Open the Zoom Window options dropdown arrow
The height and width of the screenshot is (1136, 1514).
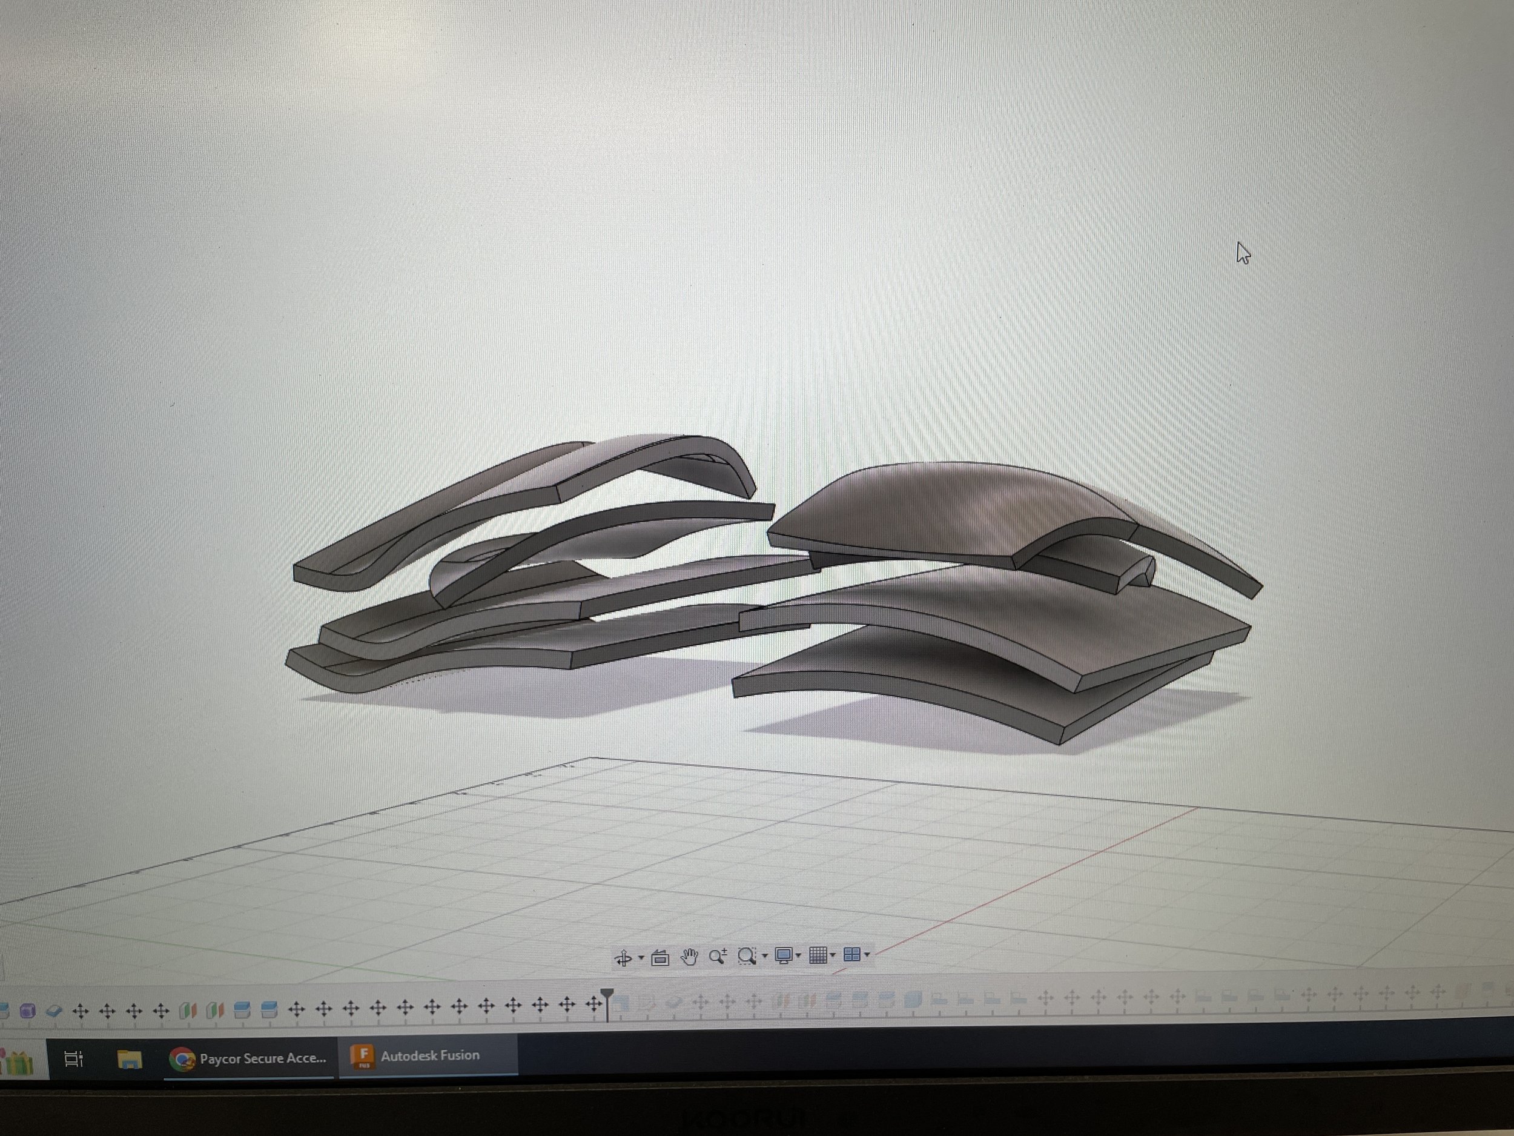pos(764,956)
